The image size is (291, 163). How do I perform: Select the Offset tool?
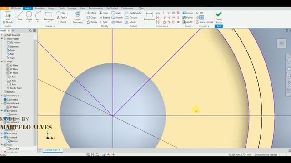tap(116, 22)
